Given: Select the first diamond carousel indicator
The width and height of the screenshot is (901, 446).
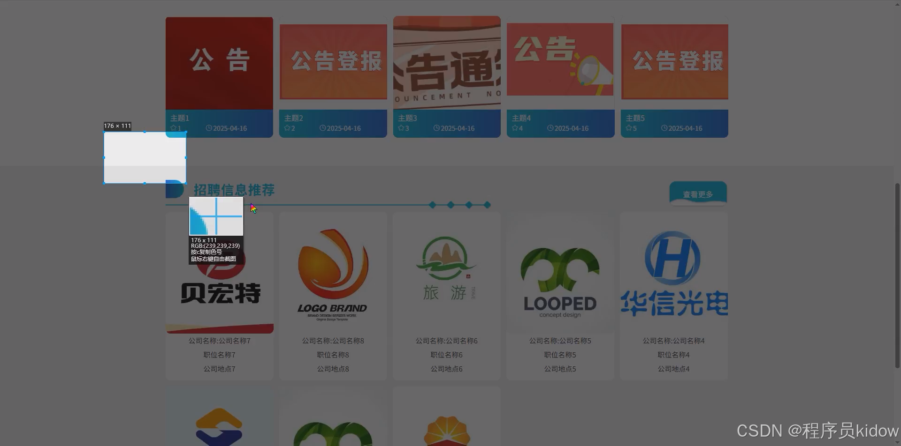Looking at the screenshot, I should pos(432,205).
